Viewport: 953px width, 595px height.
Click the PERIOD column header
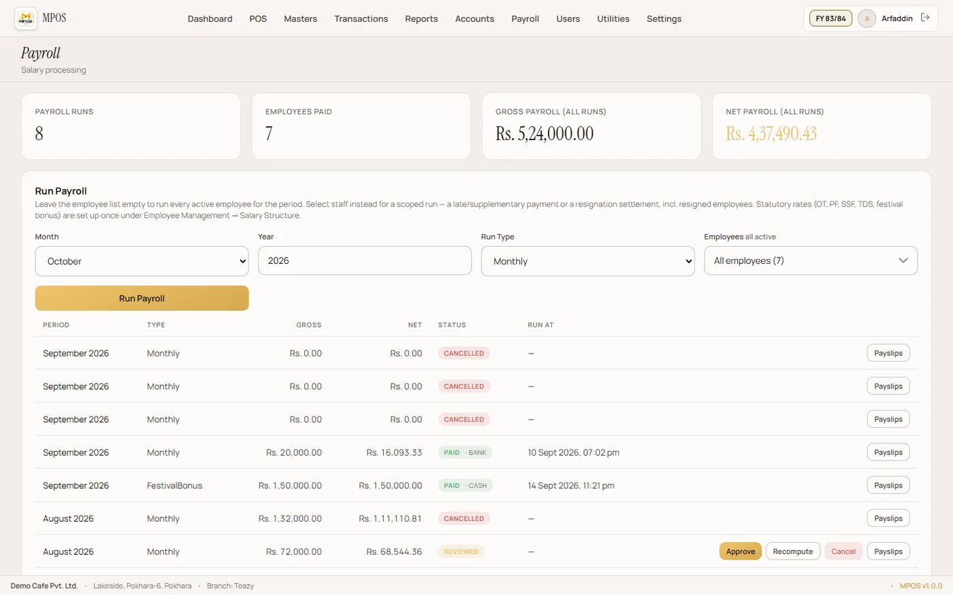click(56, 325)
